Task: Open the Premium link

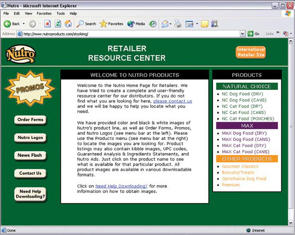Action: pyautogui.click(x=231, y=185)
